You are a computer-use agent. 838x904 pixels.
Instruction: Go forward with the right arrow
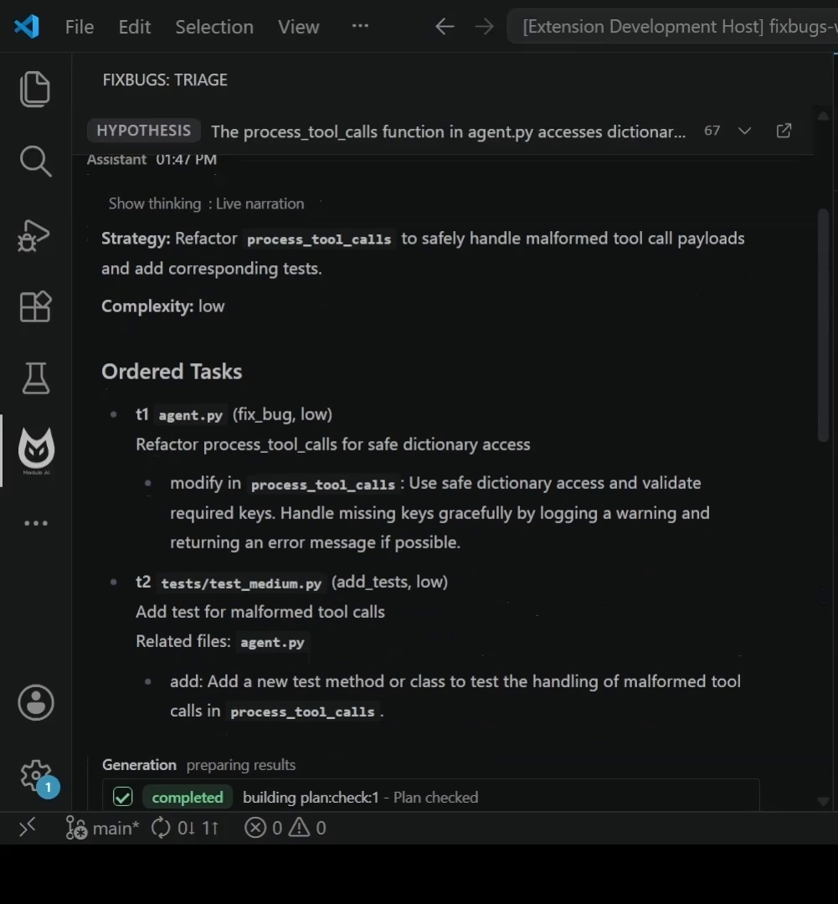pos(484,27)
